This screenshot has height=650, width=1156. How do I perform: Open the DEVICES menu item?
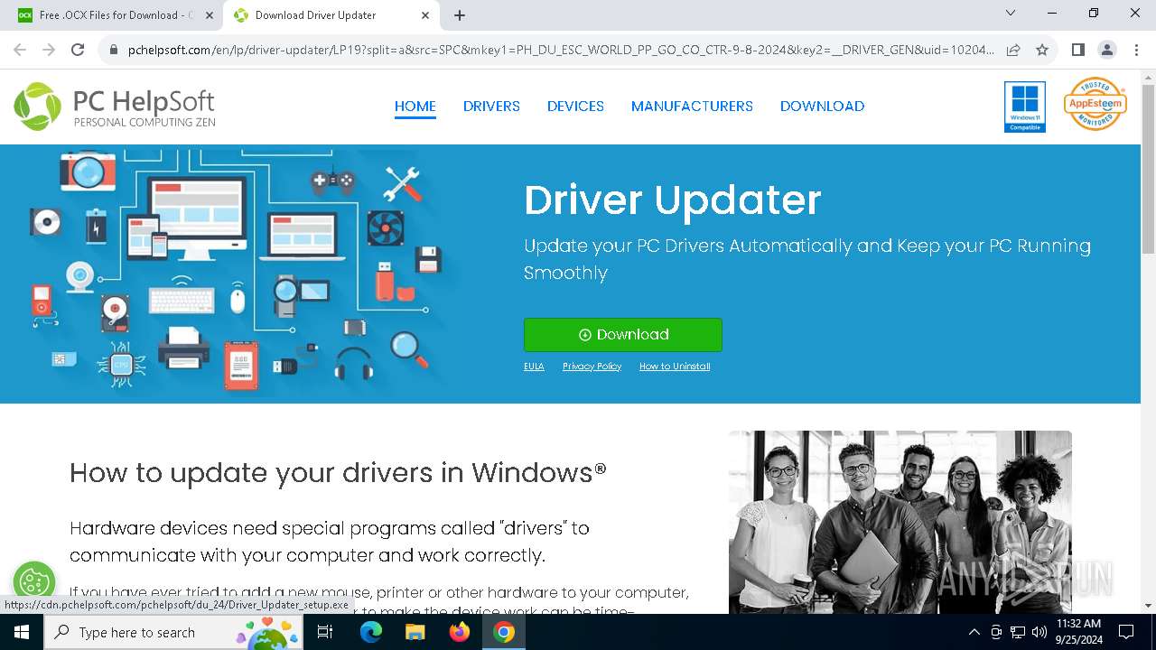tap(575, 106)
